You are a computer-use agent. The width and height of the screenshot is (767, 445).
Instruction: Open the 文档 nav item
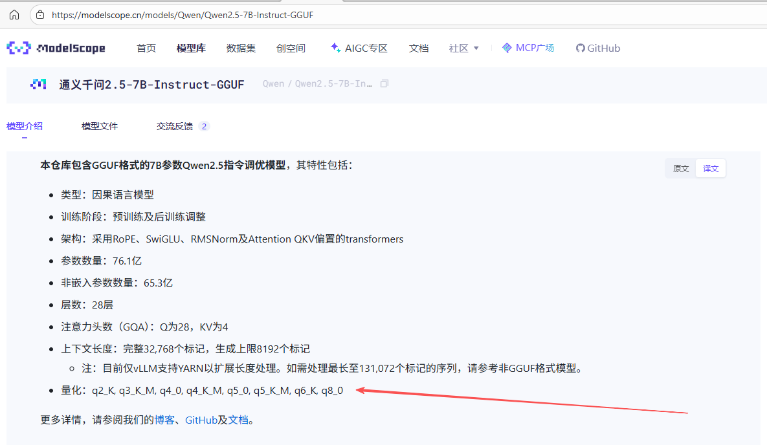click(x=419, y=48)
